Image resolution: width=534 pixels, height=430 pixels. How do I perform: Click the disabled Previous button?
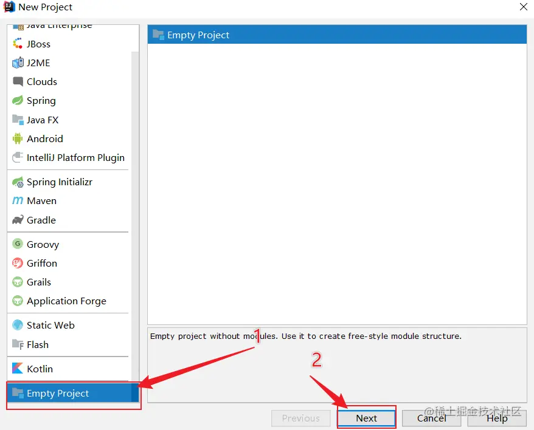point(300,418)
